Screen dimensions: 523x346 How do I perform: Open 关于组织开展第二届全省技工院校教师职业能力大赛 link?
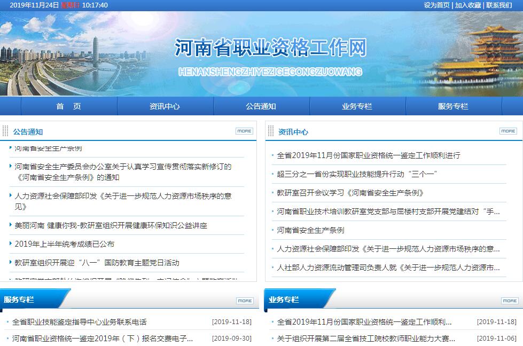pos(366,338)
